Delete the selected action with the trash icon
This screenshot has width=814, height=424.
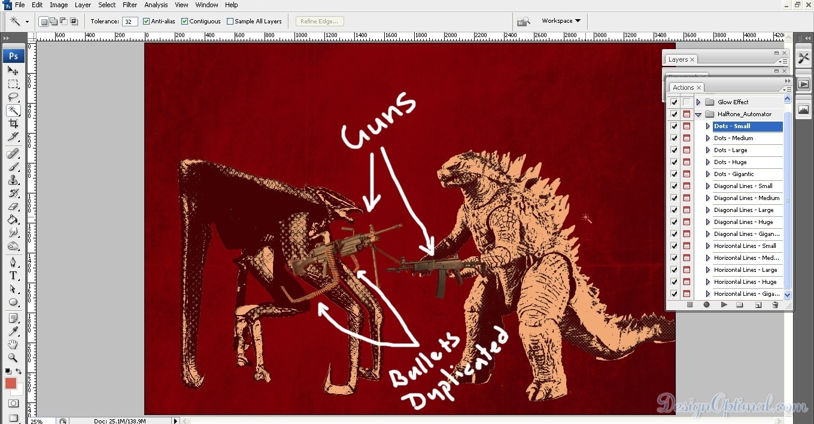(775, 305)
